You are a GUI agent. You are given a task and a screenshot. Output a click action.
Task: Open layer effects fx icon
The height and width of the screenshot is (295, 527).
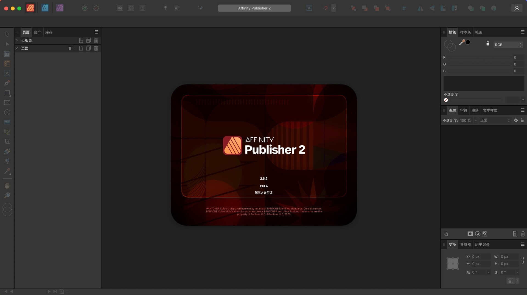485,234
